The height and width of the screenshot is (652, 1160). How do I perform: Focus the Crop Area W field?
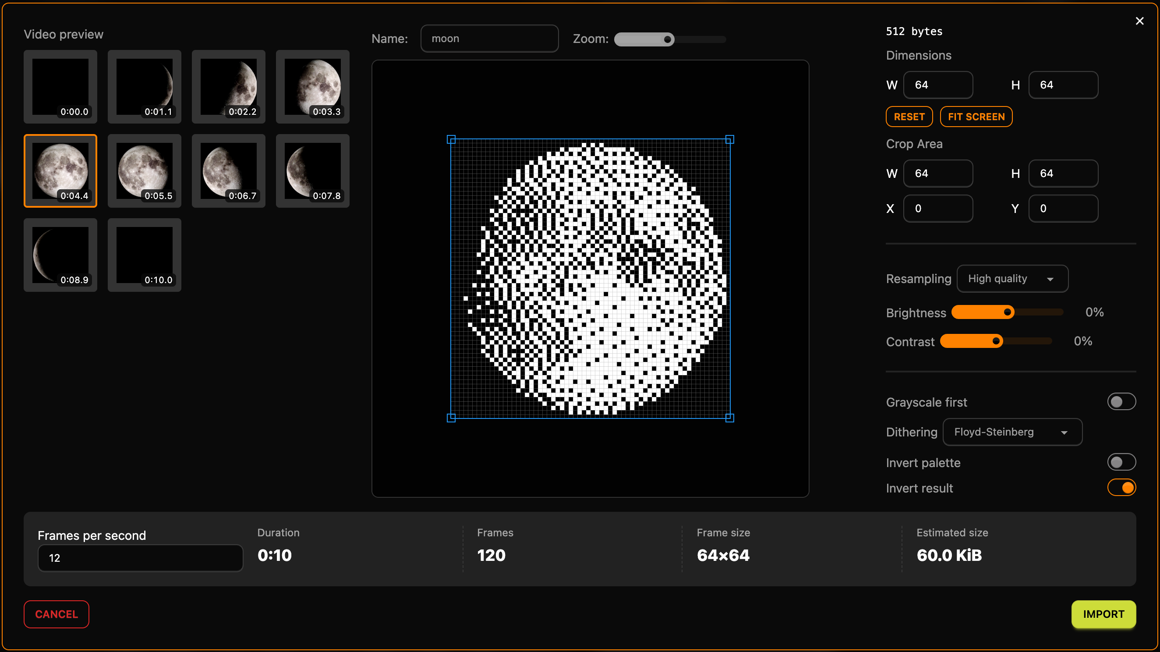938,174
